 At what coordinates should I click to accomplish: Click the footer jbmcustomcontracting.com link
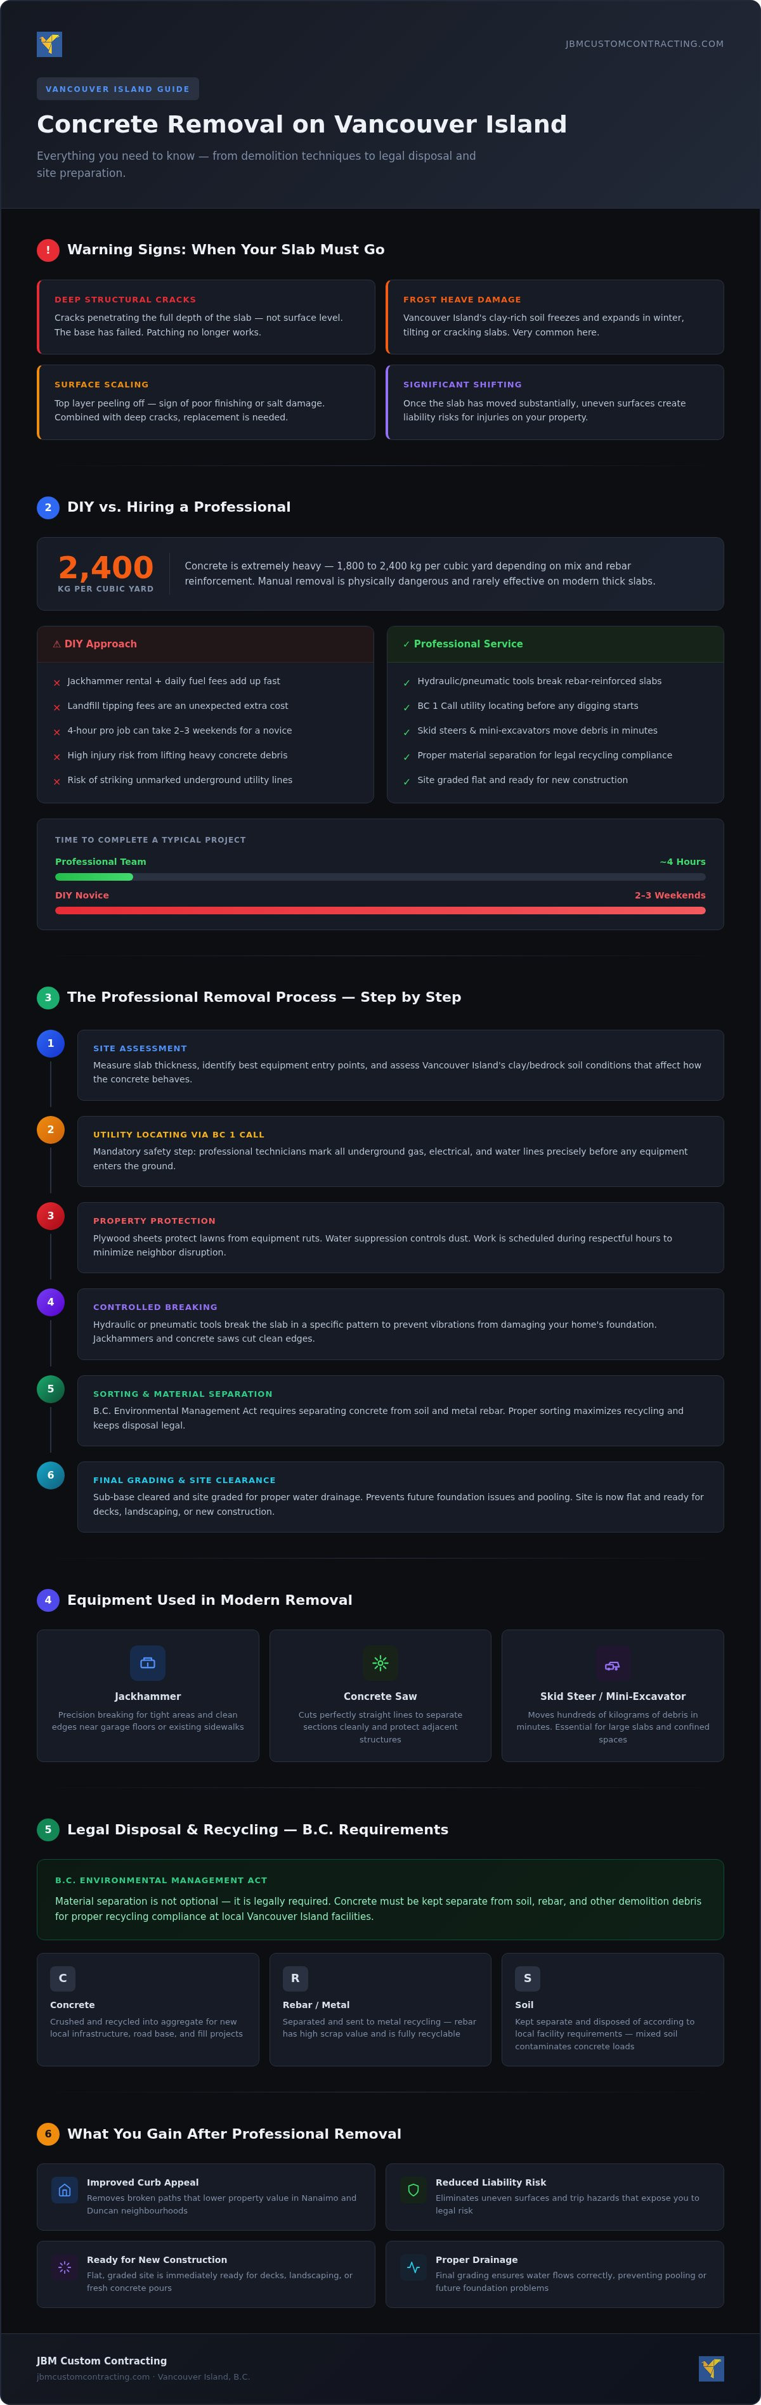[x=93, y=2377]
